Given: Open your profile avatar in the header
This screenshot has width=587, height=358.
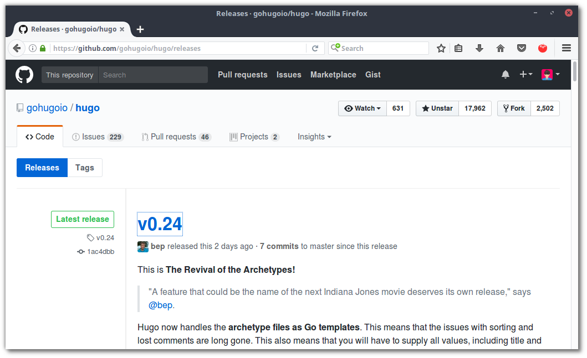Looking at the screenshot, I should coord(546,74).
